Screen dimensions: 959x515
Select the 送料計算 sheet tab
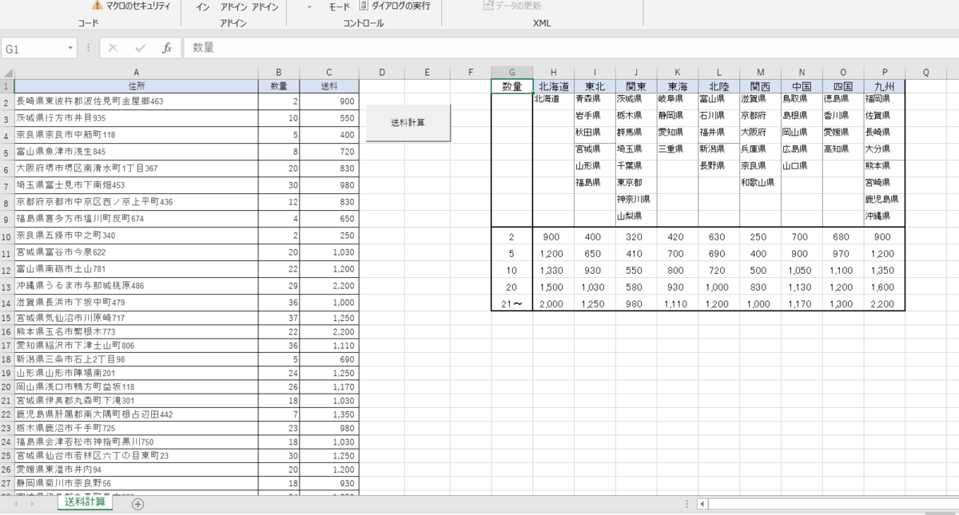(86, 502)
